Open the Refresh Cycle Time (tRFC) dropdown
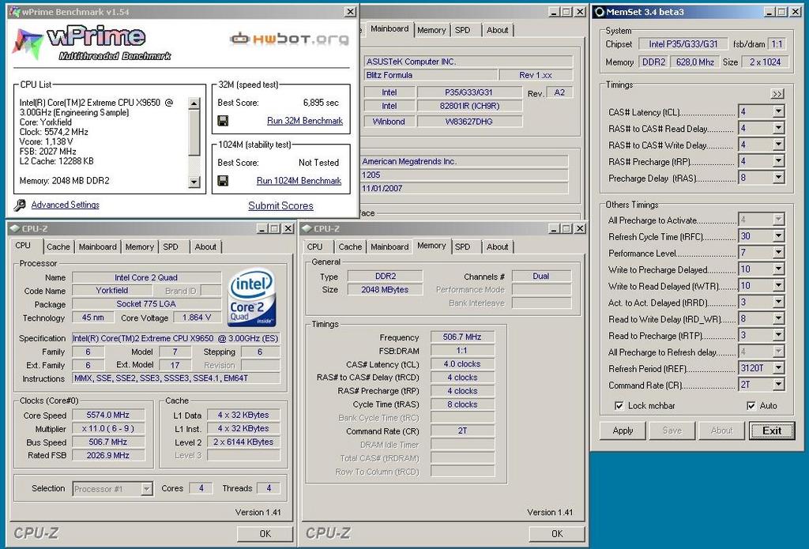Viewport: 809px width, 549px height. coord(778,236)
